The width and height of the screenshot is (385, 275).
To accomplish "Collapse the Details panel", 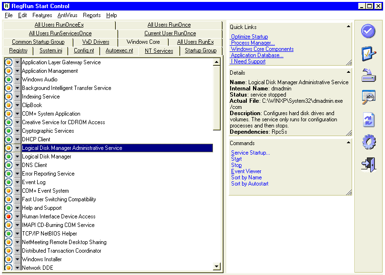I will click(x=348, y=72).
